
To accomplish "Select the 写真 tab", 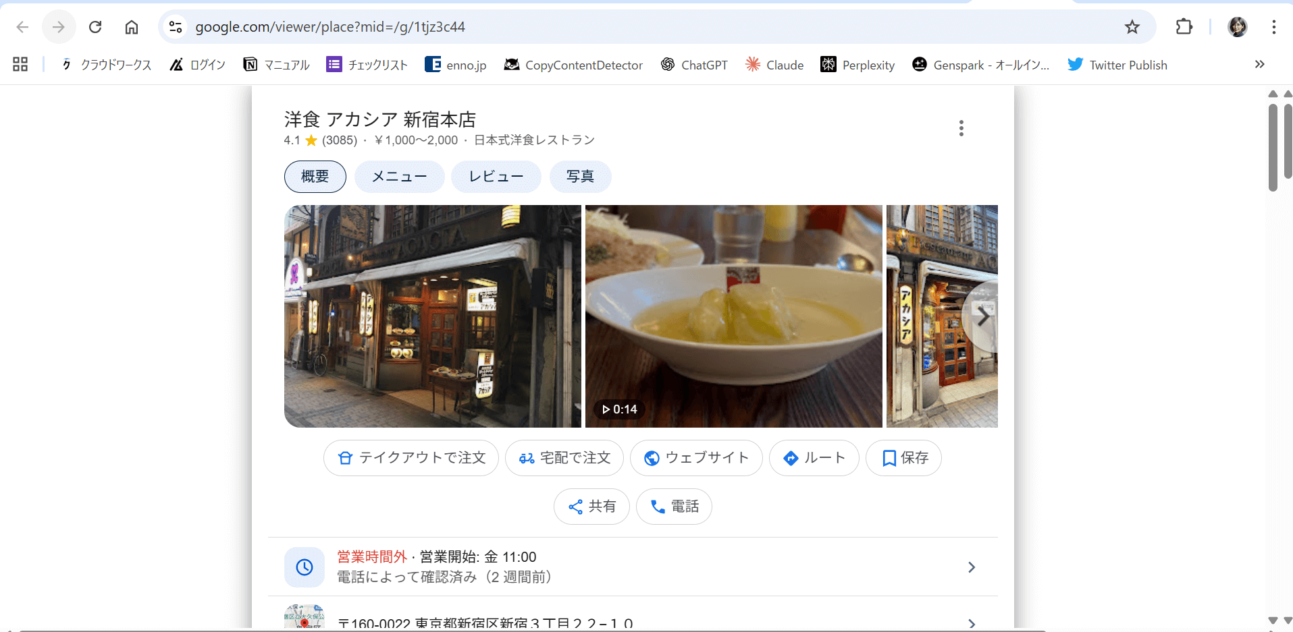I will pyautogui.click(x=580, y=177).
